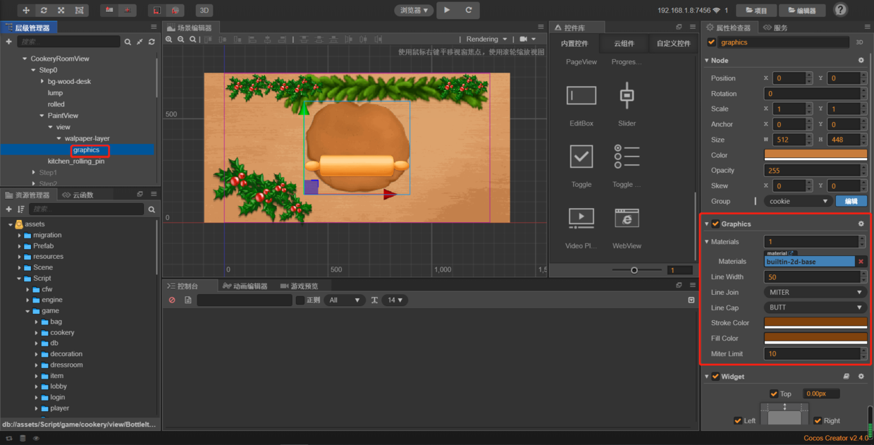Click the hierarchy refresh icon
874x445 pixels.
(x=152, y=42)
